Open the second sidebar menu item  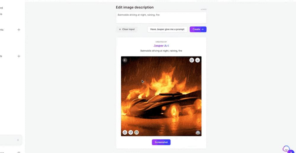point(1,14)
